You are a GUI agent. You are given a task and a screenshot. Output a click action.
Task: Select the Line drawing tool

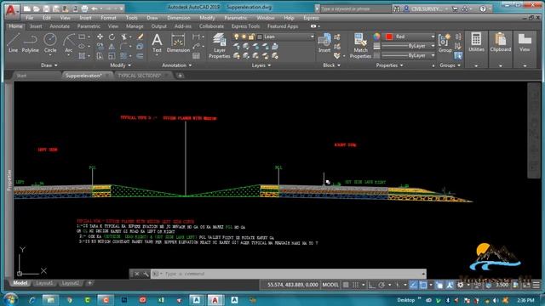(x=13, y=43)
